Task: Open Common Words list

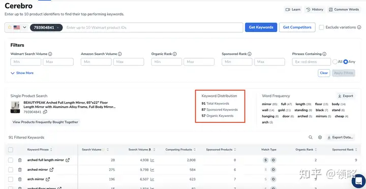Action: tap(344, 10)
